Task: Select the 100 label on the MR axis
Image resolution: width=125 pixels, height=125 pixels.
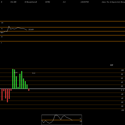Action: pyautogui.click(x=122, y=70)
